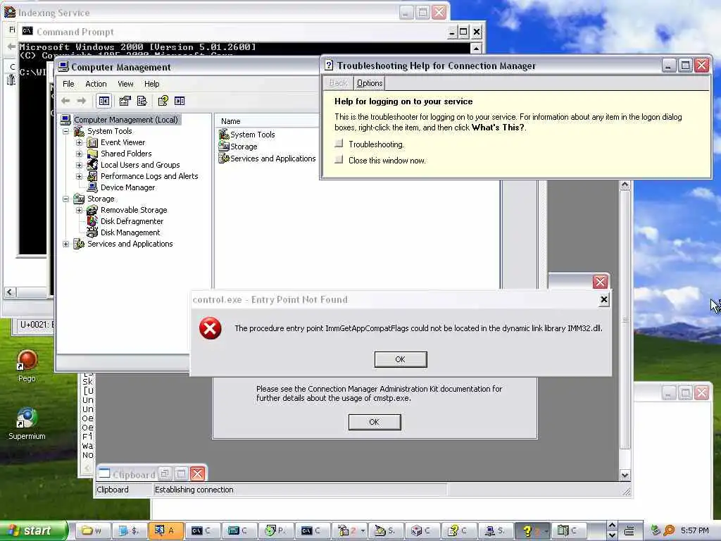Image resolution: width=721 pixels, height=541 pixels.
Task: Open the Options menu in Troubleshooting Help
Action: click(x=369, y=83)
